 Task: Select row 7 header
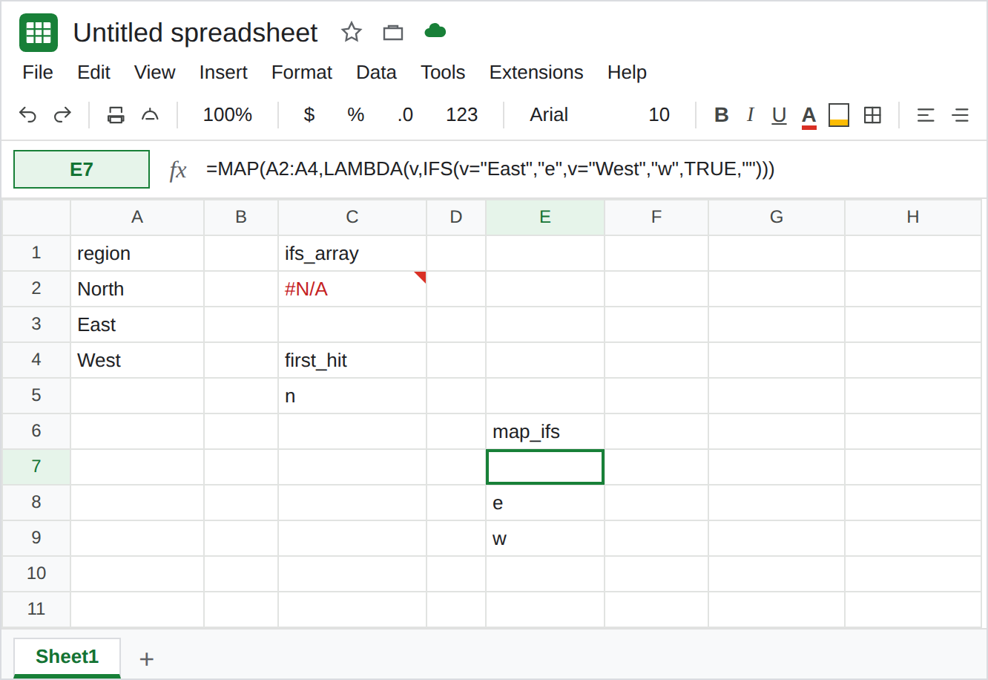[36, 467]
